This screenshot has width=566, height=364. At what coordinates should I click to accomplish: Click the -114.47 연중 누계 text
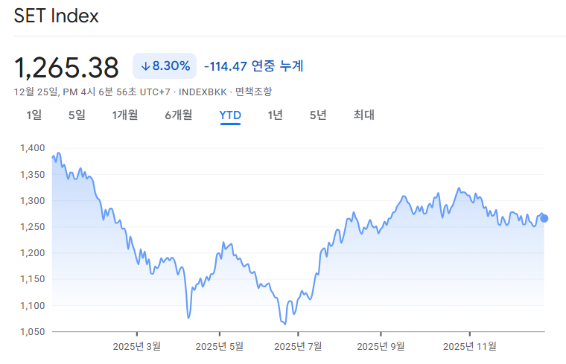coord(253,66)
